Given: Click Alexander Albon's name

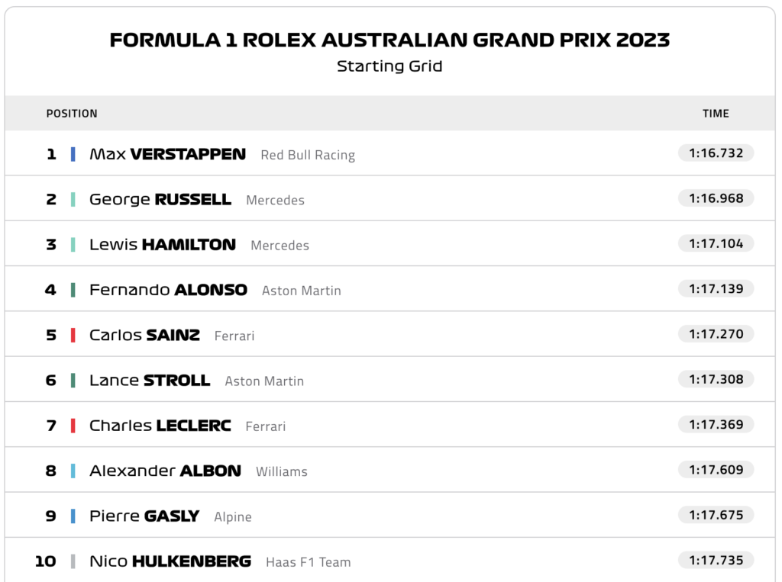Looking at the screenshot, I should coord(165,471).
